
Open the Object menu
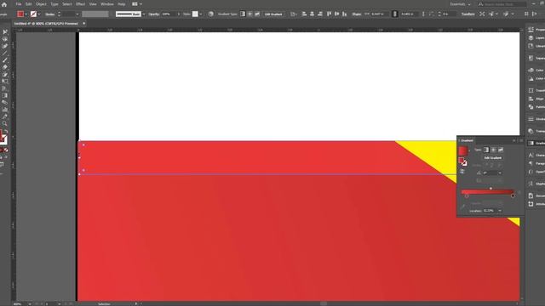point(41,4)
